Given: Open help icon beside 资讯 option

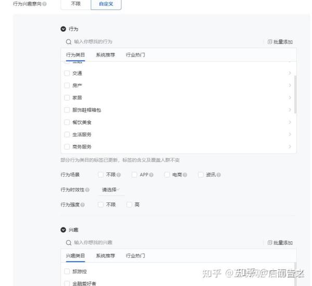Looking at the screenshot, I should click(218, 175).
